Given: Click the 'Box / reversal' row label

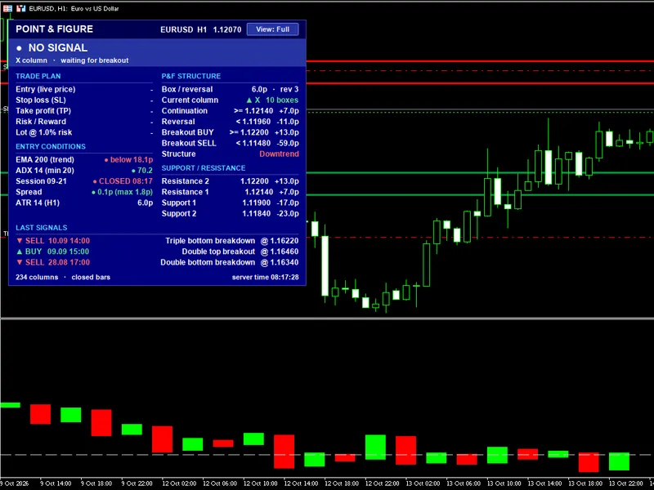Looking at the screenshot, I should pos(187,89).
